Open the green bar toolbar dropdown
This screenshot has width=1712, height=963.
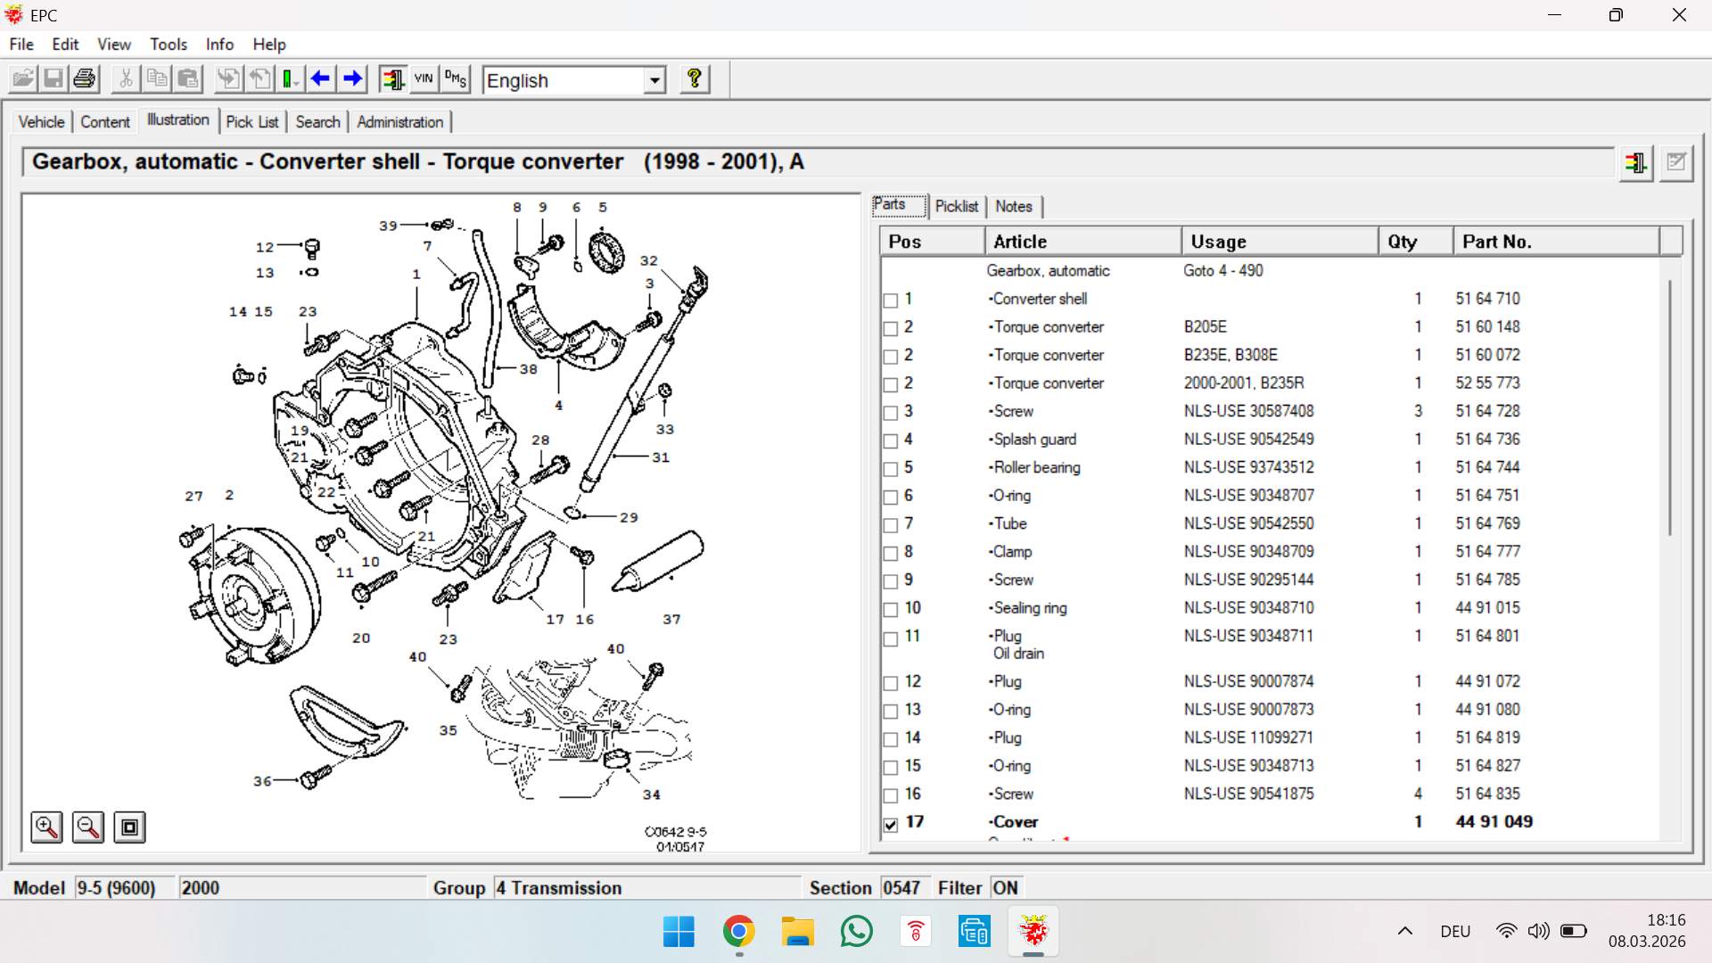291,79
